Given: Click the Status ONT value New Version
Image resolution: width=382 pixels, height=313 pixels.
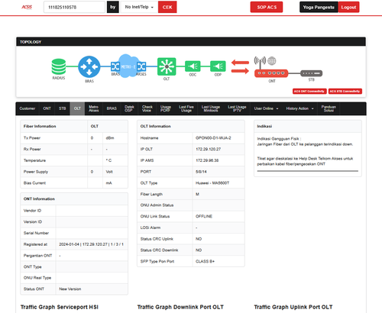Looking at the screenshot, I should tap(70, 289).
